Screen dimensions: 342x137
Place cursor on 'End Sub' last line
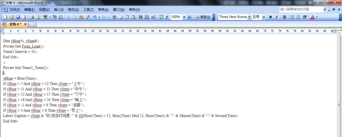(x=9, y=121)
